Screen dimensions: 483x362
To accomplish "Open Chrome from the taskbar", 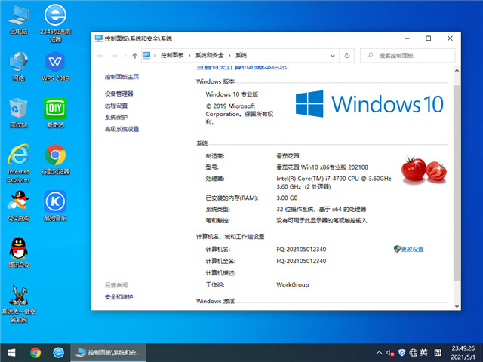I will (x=35, y=353).
